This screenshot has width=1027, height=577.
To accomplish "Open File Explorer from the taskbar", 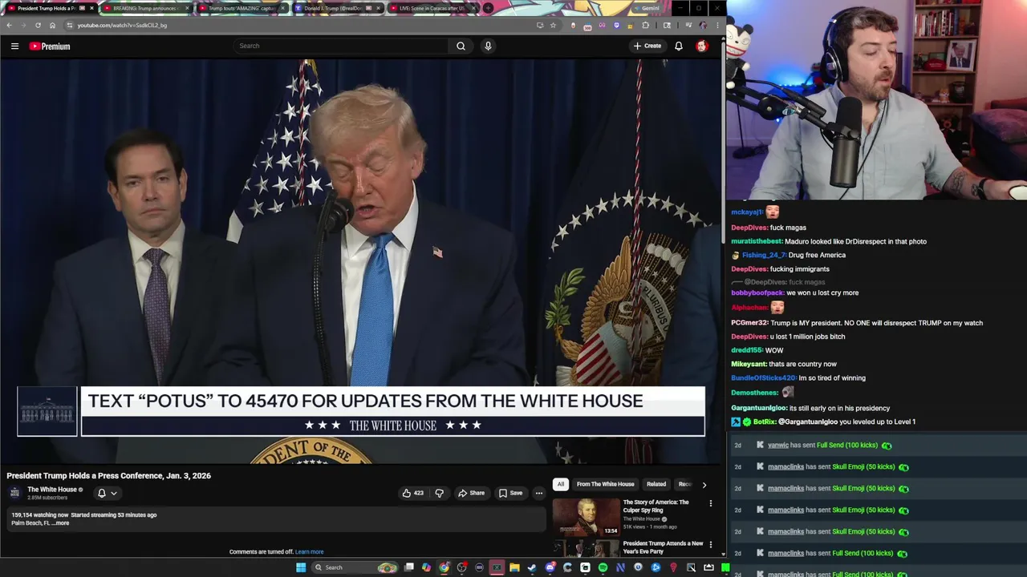I will point(514,567).
